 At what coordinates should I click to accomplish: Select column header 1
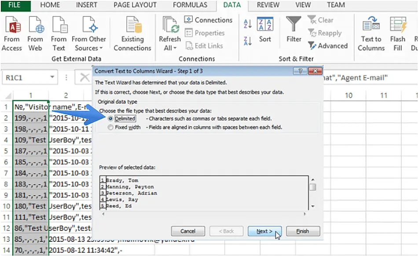pos(31,95)
